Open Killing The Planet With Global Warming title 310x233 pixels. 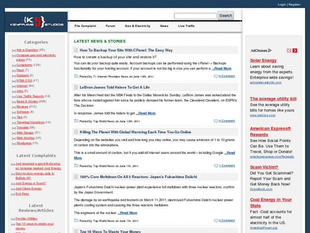click(x=136, y=132)
